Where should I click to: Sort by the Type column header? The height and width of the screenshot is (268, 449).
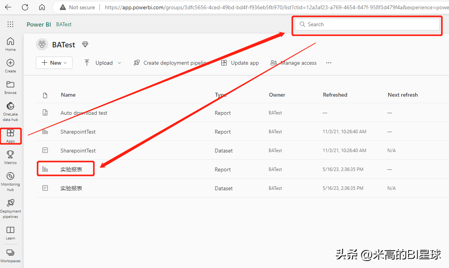point(221,95)
